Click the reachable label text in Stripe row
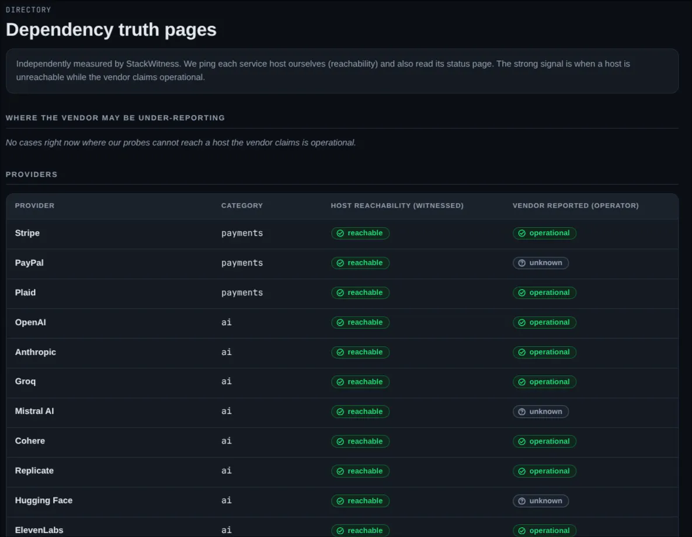 point(365,233)
